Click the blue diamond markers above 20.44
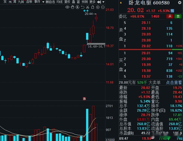This screenshot has width=183, height=141. click(86, 11)
